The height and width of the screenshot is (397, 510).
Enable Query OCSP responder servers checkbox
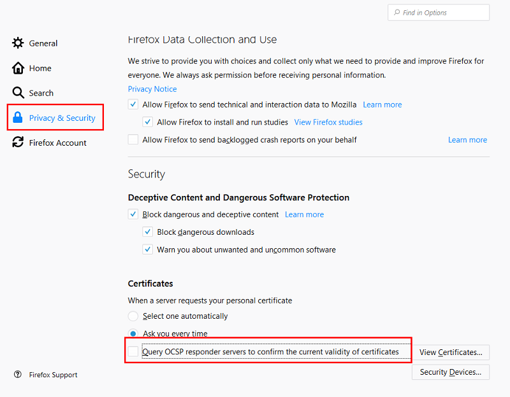(x=133, y=351)
